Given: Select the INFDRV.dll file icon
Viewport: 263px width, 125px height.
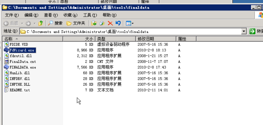Looking at the screenshot, I should point(6,79).
